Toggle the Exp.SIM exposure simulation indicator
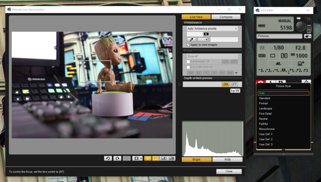This screenshot has height=182, width=321. [x=235, y=91]
